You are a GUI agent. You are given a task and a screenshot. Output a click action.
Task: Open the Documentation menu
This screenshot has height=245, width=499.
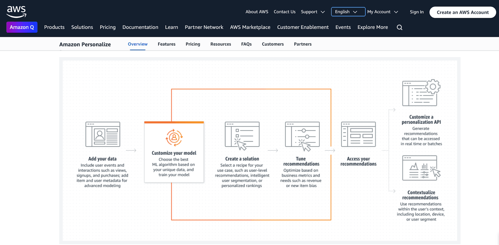click(x=140, y=27)
